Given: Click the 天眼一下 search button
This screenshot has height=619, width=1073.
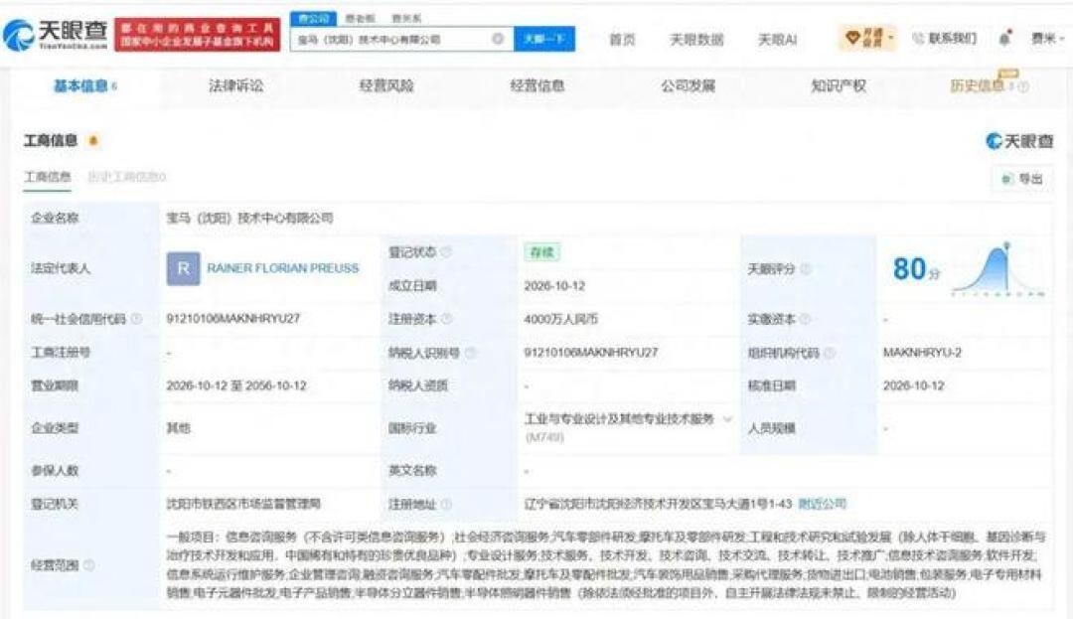Looking at the screenshot, I should [544, 39].
